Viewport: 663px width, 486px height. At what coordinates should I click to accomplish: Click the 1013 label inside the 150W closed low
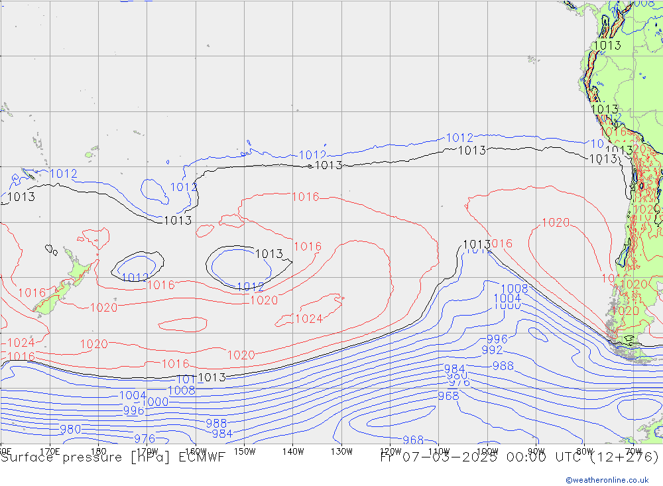269,254
